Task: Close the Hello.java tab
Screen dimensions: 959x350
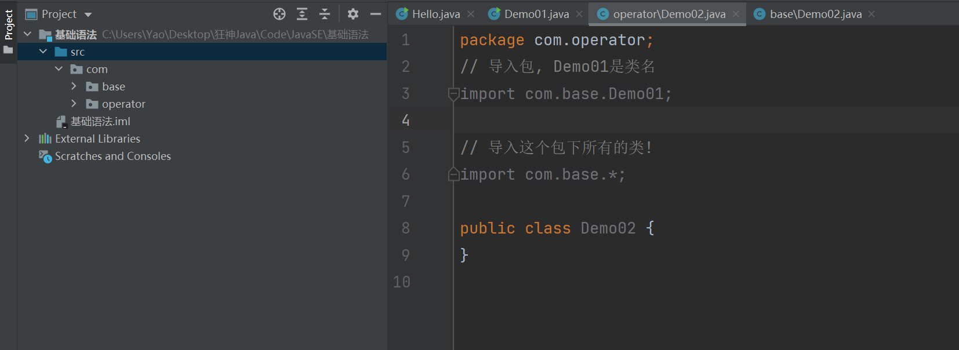Action: [471, 14]
